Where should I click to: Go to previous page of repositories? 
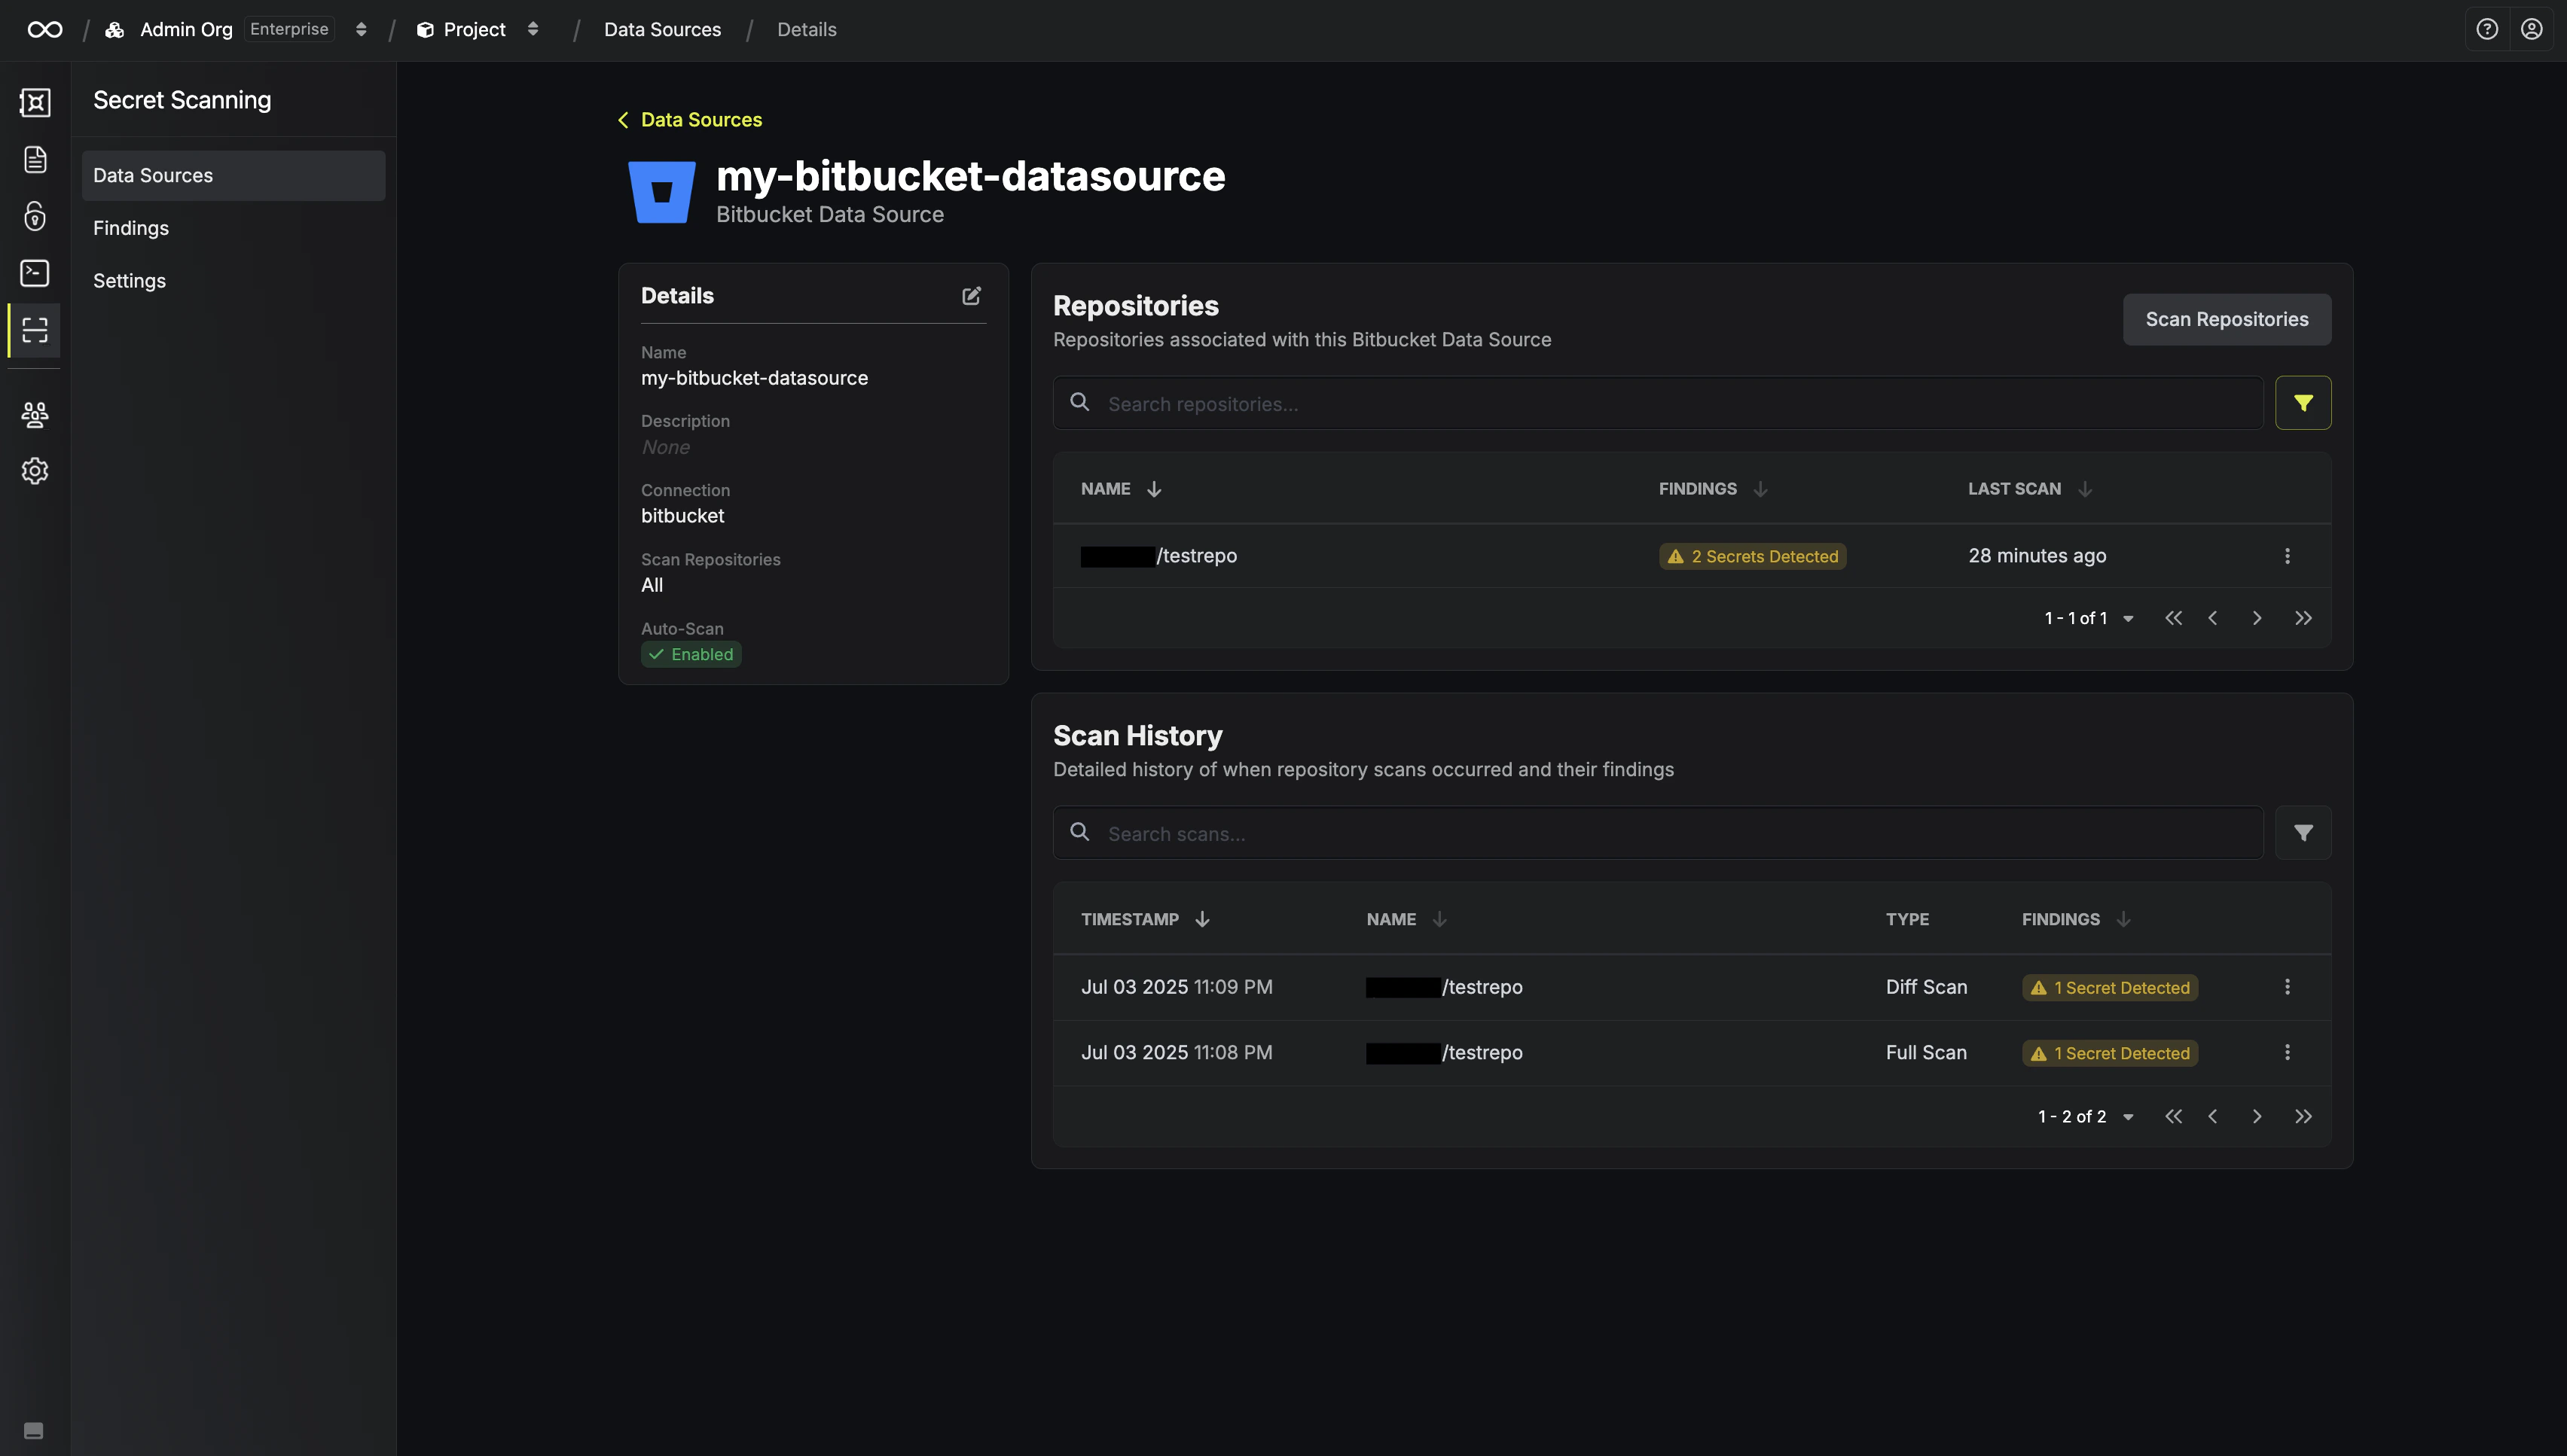click(x=2213, y=618)
